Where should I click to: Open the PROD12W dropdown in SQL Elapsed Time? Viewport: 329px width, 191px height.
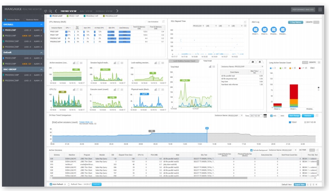[197, 25]
